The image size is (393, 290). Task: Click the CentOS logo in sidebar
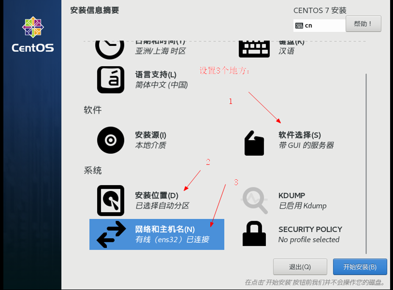(33, 34)
